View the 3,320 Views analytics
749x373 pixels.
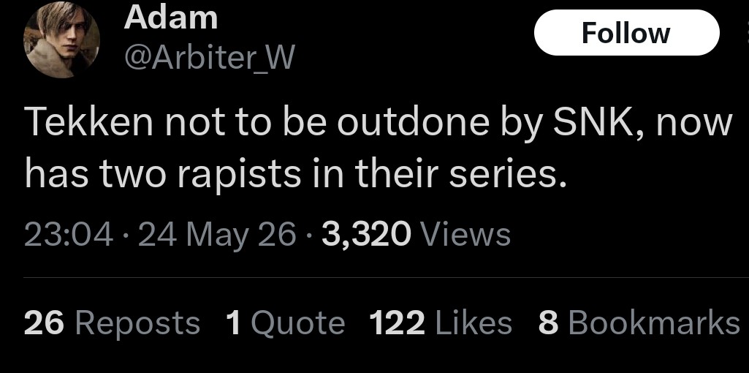click(416, 236)
